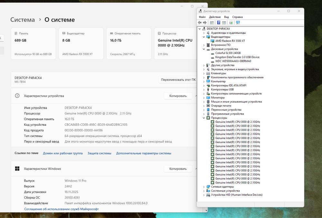Image resolution: width=322 pixels, height=218 pixels.
Task: Open Домен или рабочая группа link
Action: [x=63, y=153]
